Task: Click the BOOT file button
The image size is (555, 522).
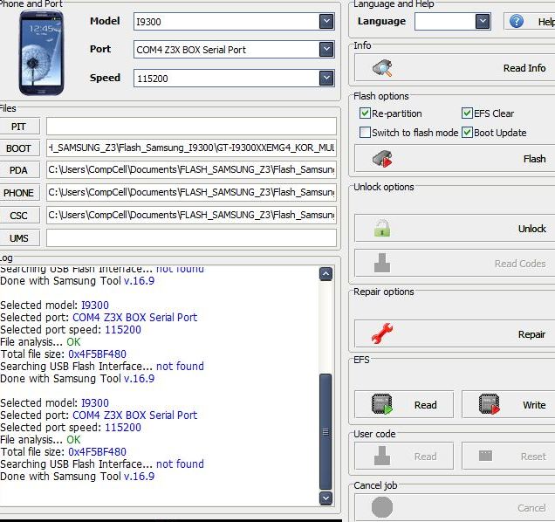Action: (18, 148)
